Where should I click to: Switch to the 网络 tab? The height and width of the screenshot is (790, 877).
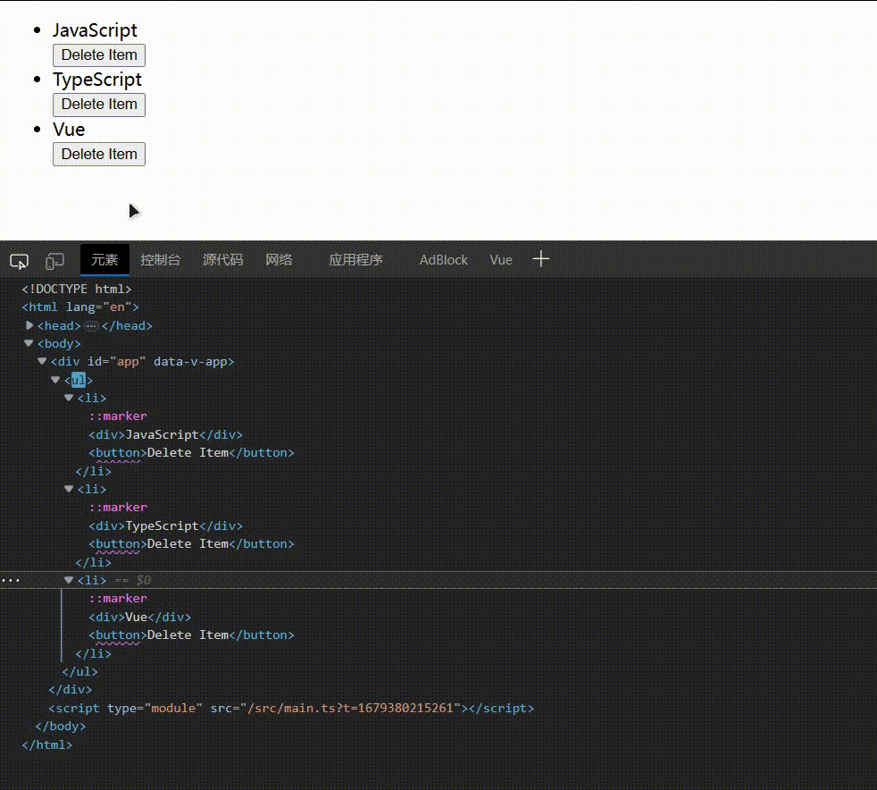click(x=279, y=259)
